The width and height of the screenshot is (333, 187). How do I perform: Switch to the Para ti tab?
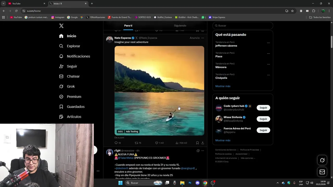(x=128, y=26)
